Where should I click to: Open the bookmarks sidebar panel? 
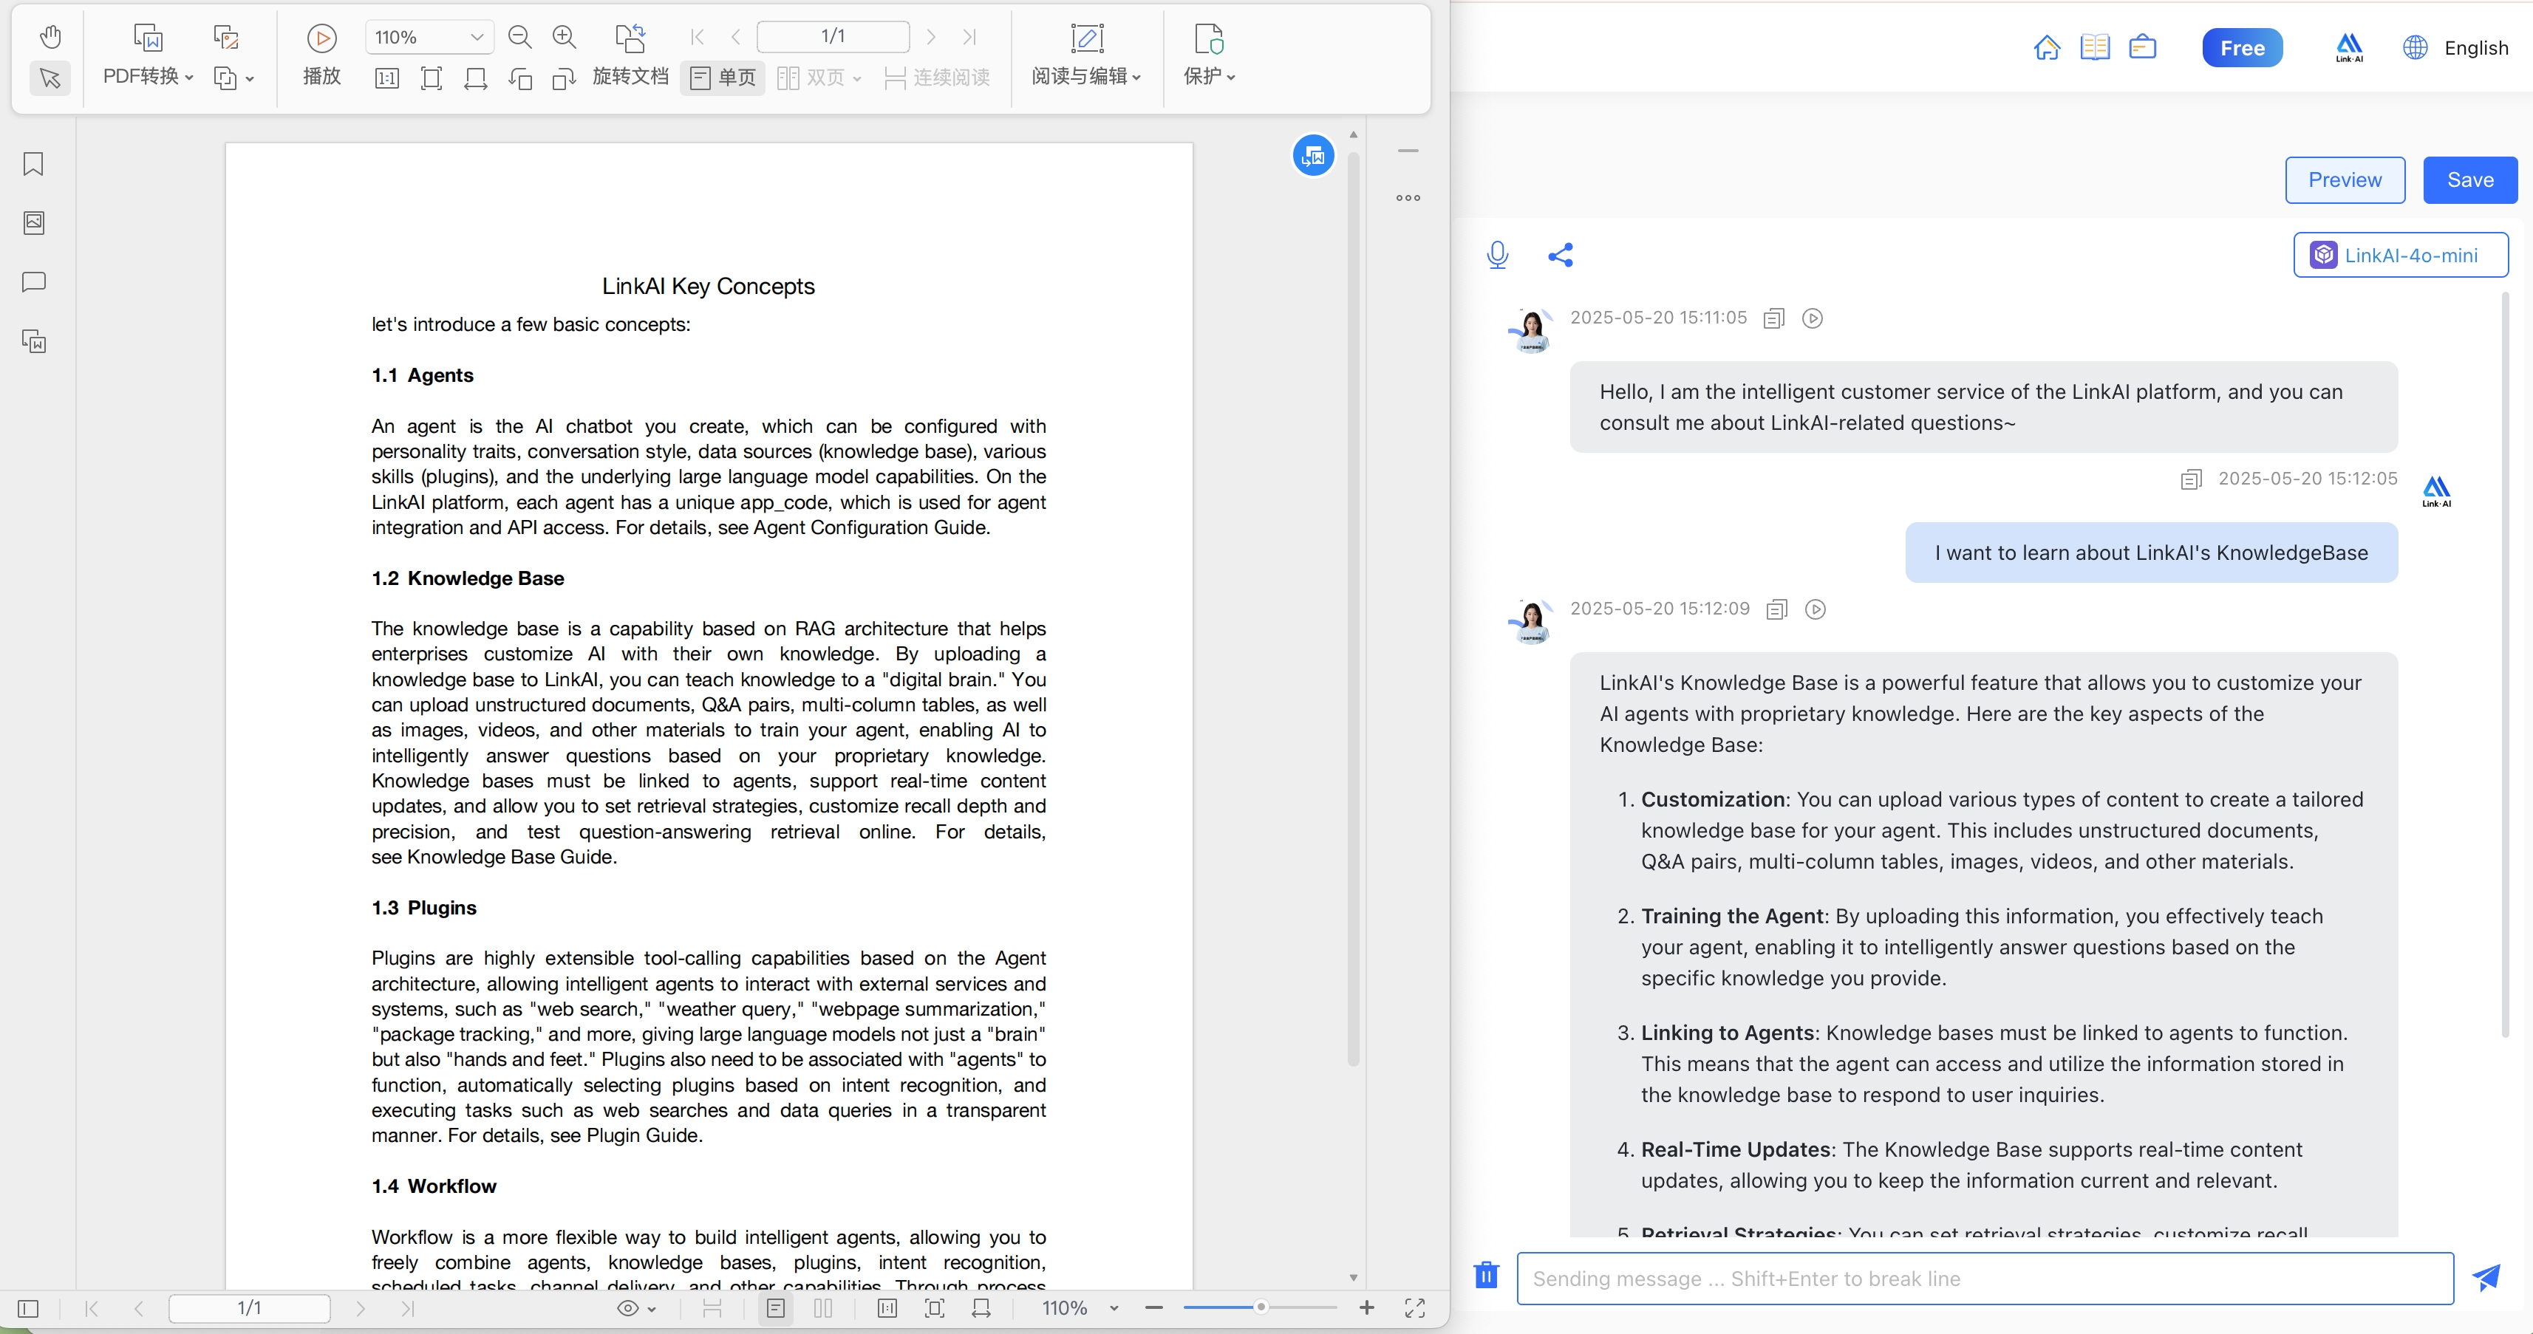[33, 163]
